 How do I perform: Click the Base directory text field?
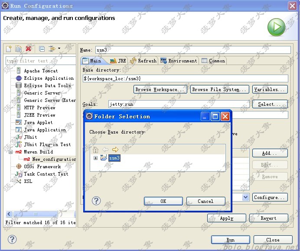186,78
